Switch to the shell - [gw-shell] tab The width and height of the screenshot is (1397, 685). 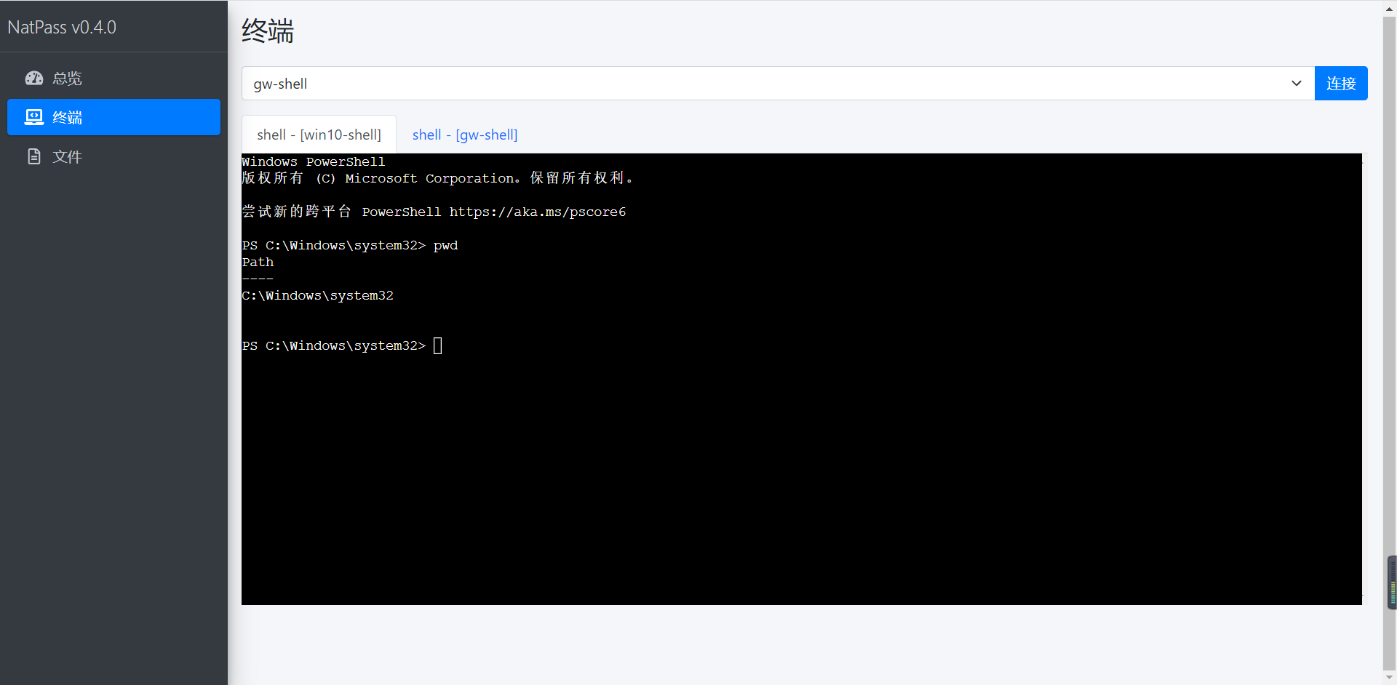coord(465,135)
